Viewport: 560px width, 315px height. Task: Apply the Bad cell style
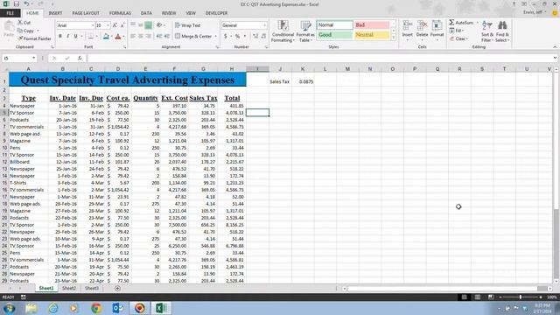click(372, 25)
